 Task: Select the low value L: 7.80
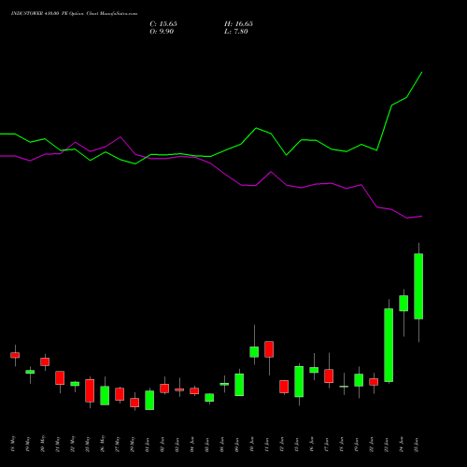point(236,32)
